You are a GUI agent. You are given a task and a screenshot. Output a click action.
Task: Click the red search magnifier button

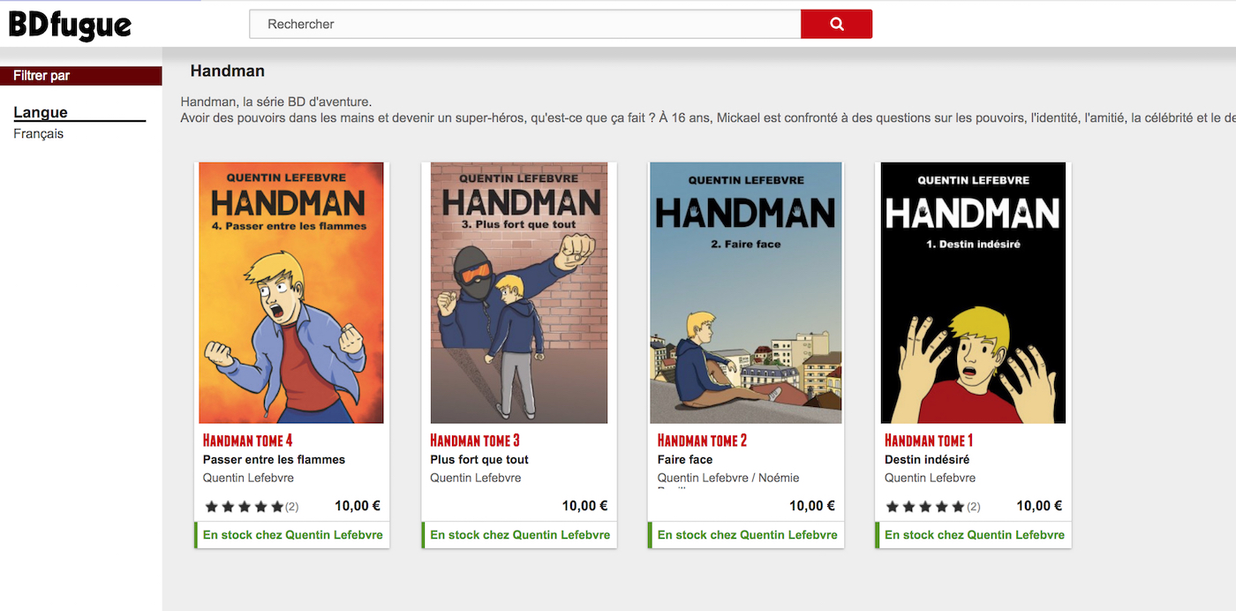pos(836,24)
